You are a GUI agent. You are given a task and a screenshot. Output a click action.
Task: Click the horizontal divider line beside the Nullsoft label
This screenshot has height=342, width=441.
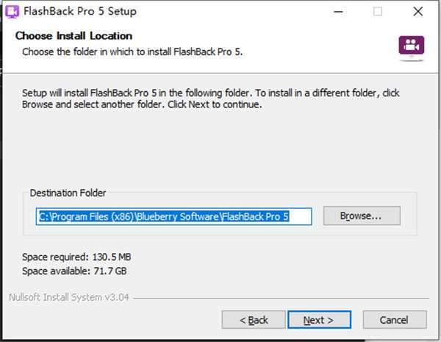(279, 299)
